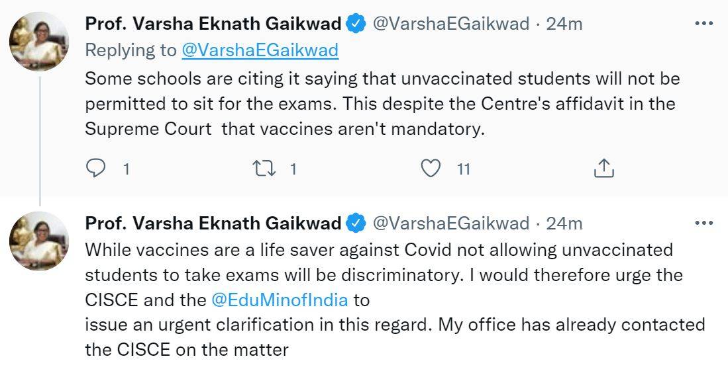The width and height of the screenshot is (728, 369).
Task: Open the share icon on the tweet
Action: tap(603, 169)
